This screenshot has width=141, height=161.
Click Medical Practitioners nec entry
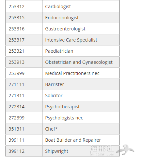click(72, 73)
